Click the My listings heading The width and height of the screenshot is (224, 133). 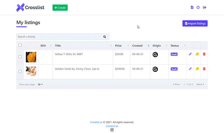pos(28,22)
